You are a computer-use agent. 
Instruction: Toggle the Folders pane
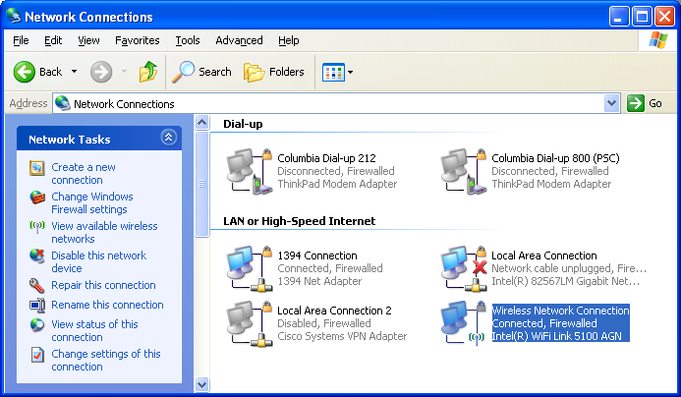coord(274,72)
